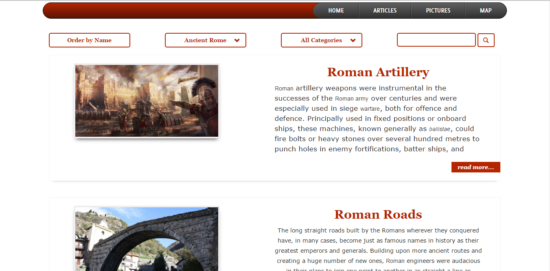Viewport: 550px width, 271px height.
Task: Open the Ancient Rome dropdown chevron
Action: tap(237, 41)
